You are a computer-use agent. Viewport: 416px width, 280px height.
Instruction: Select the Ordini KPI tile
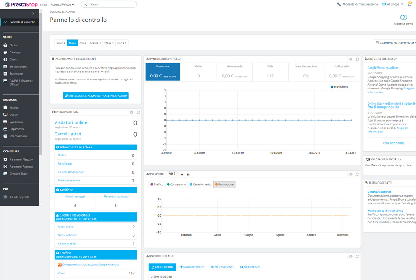199,72
